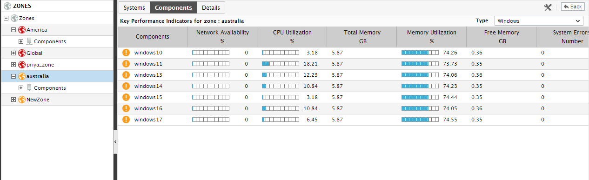Click the warning status icon for windows10
The width and height of the screenshot is (589, 180).
[126, 53]
